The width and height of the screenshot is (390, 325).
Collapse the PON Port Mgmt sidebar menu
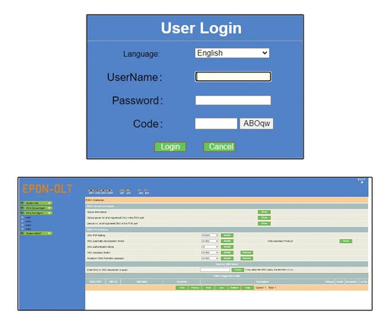(37, 213)
